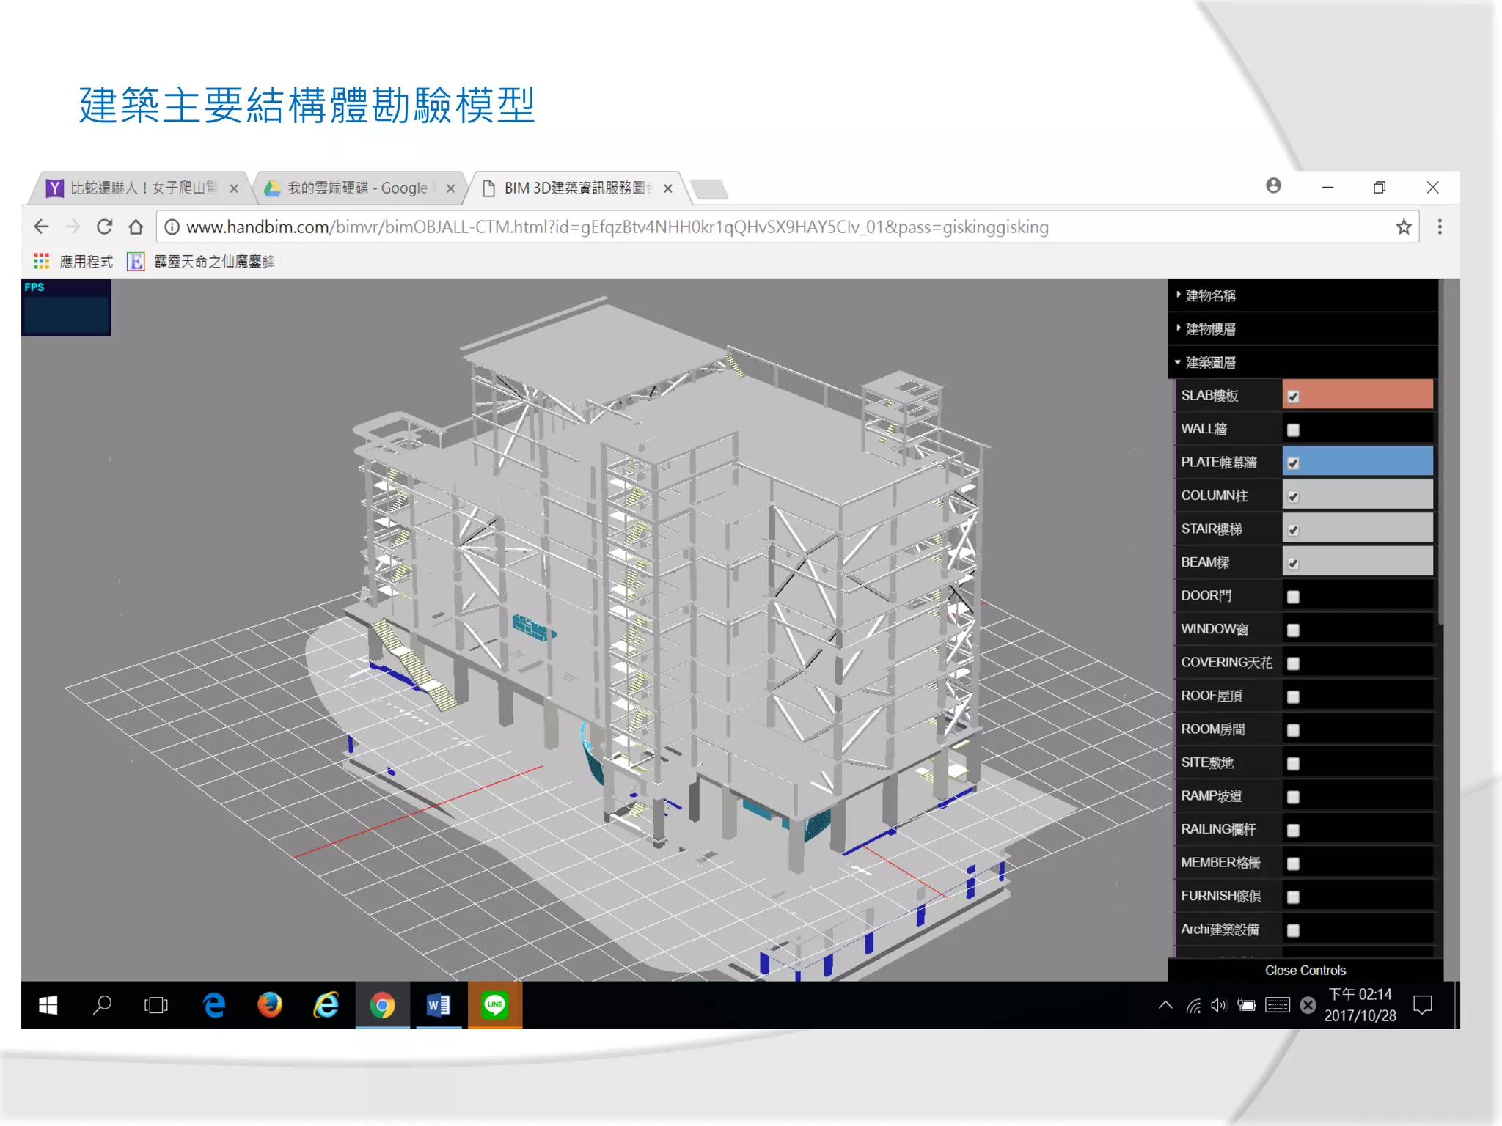Open Chrome's three-dot menu
1502x1126 pixels.
click(1440, 227)
